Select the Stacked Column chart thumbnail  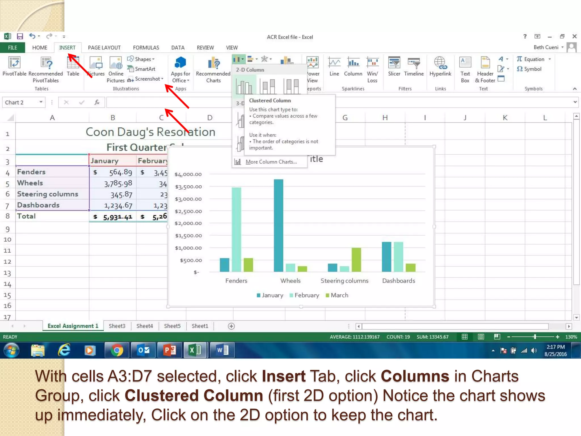[268, 86]
